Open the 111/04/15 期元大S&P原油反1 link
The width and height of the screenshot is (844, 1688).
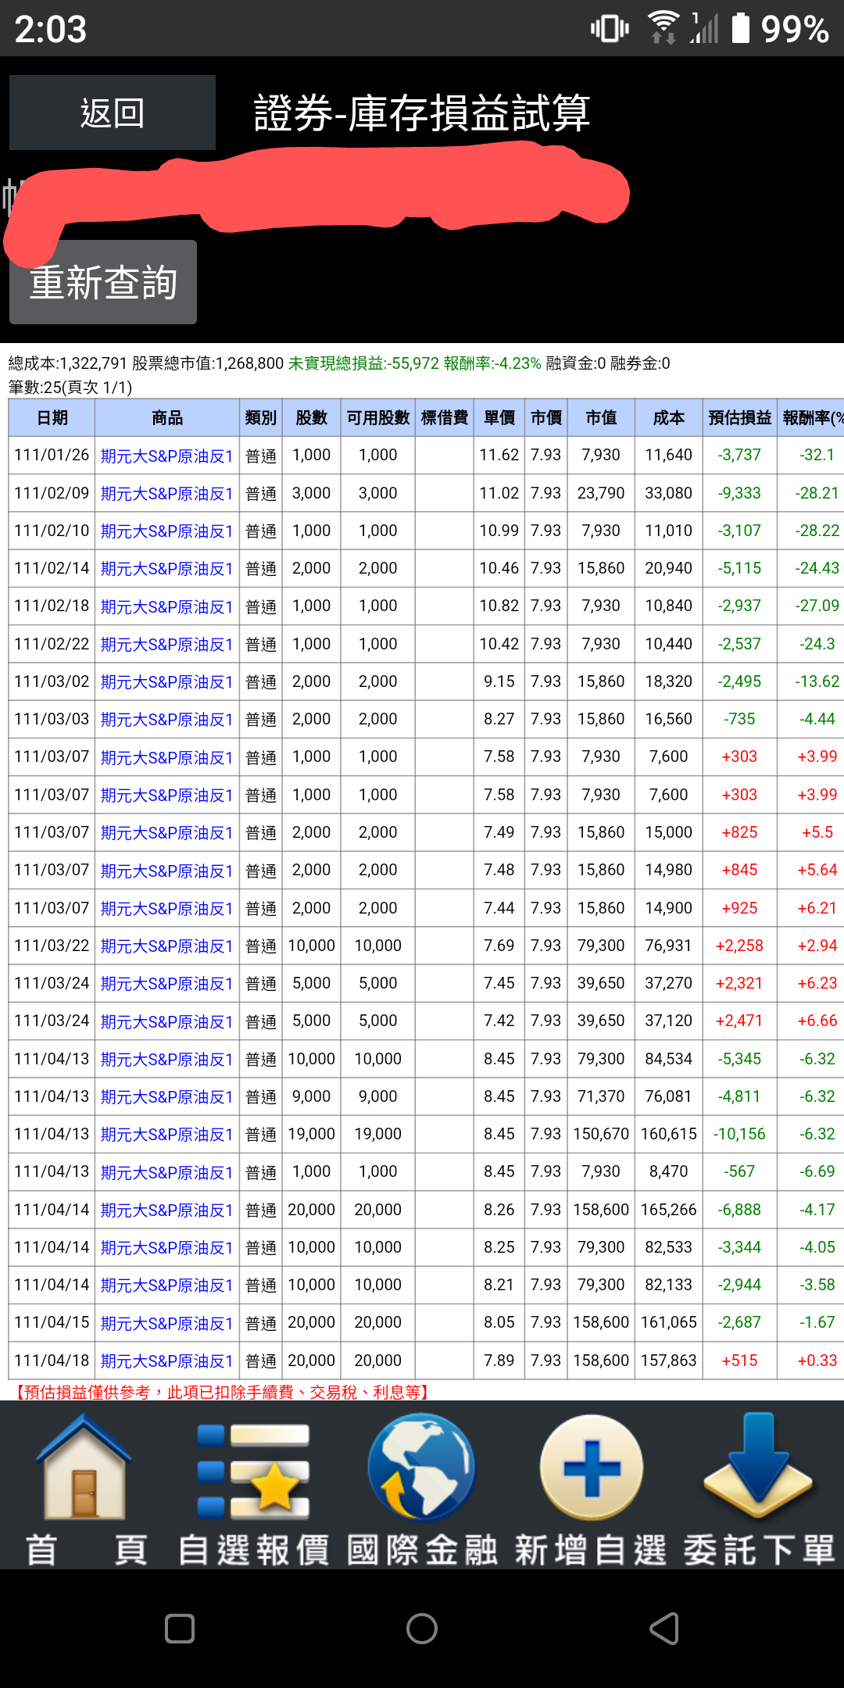pos(167,1324)
